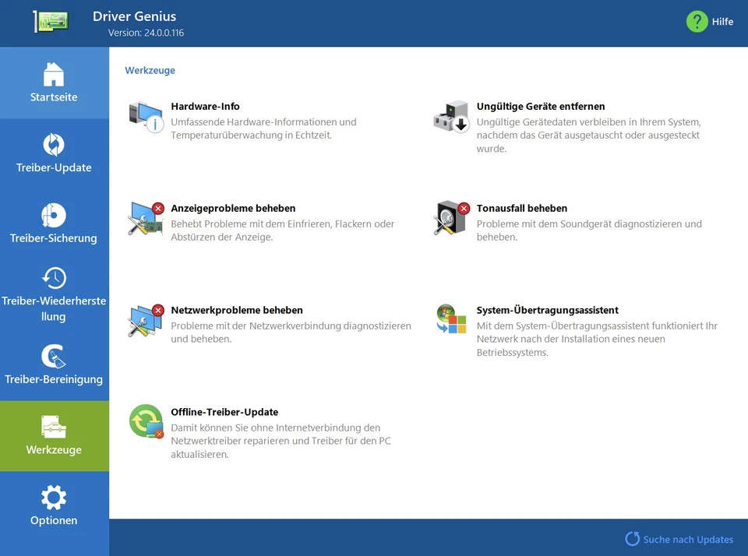The width and height of the screenshot is (748, 556).
Task: Click the Werkzeuge heading link
Action: coord(150,70)
